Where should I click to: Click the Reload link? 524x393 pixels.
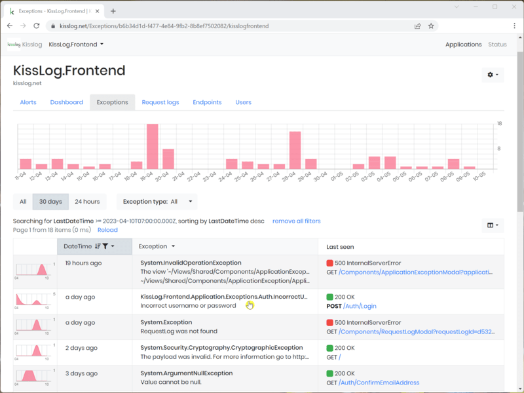[107, 230]
